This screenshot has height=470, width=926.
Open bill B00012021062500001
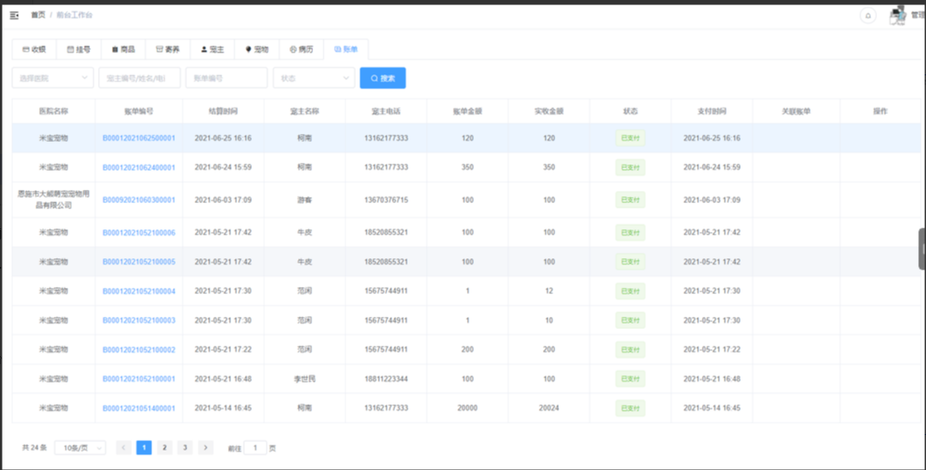point(139,138)
